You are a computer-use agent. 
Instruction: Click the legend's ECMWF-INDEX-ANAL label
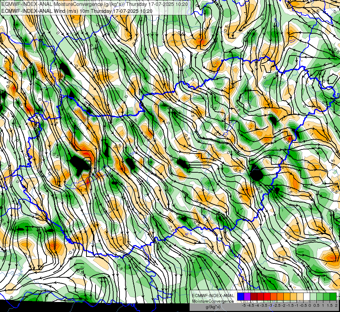coord(213,296)
